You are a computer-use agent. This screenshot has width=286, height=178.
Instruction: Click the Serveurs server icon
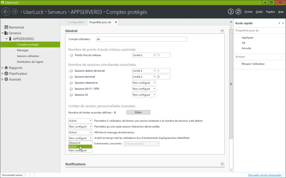point(6,33)
